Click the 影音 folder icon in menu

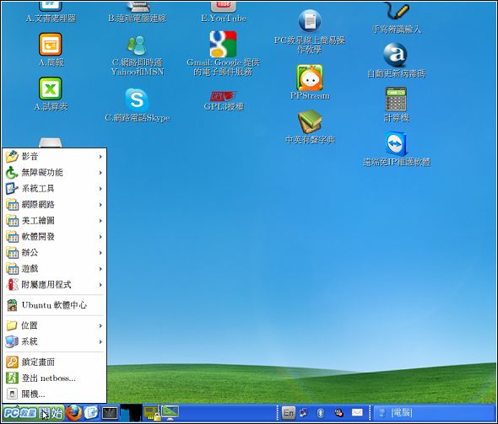click(x=12, y=156)
